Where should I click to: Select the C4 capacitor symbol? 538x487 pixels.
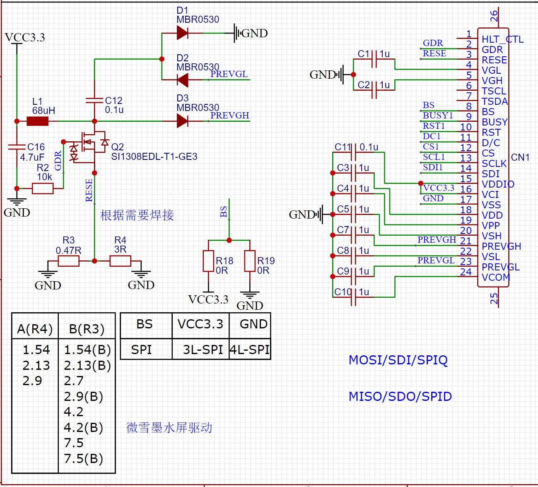point(353,193)
